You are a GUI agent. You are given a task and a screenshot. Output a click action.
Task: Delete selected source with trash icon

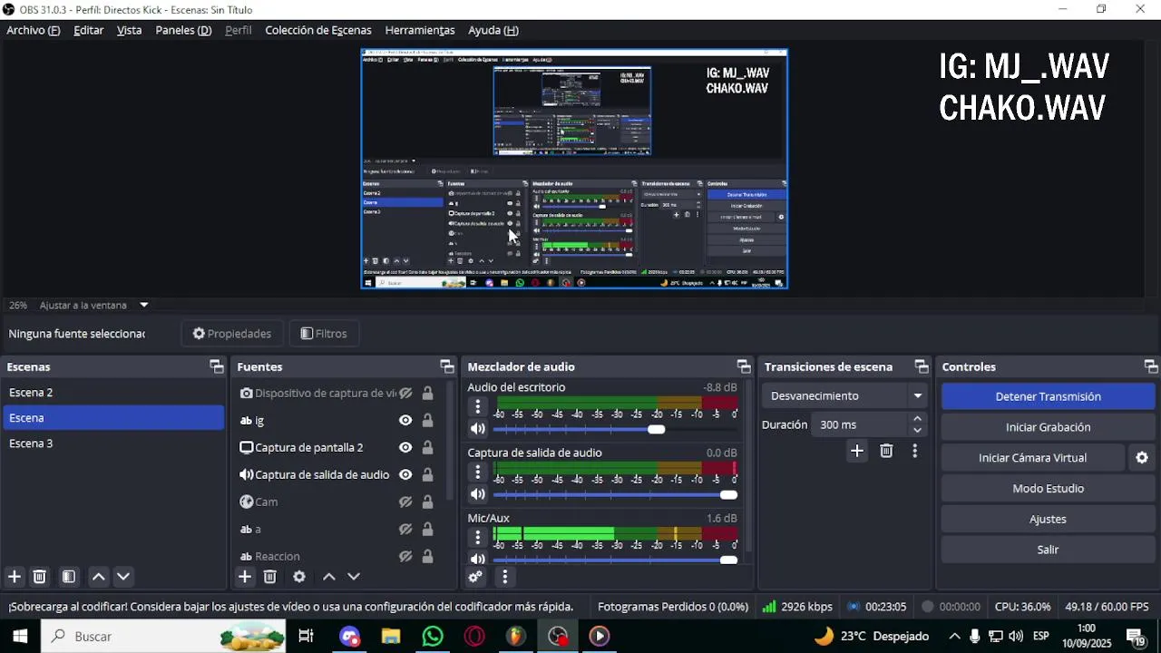pyautogui.click(x=270, y=577)
